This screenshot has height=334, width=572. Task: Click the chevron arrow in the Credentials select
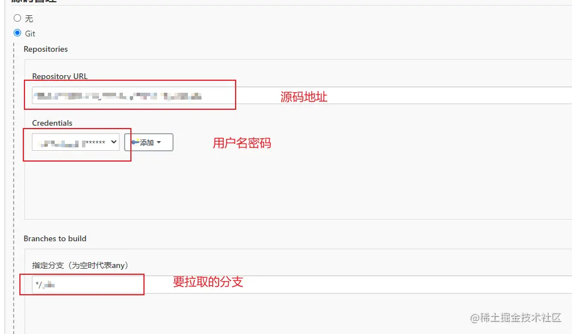pyautogui.click(x=114, y=142)
